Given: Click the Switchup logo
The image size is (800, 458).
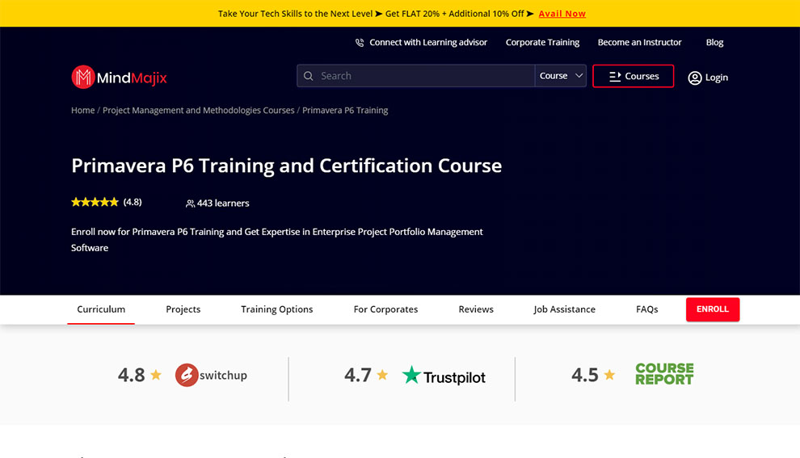Looking at the screenshot, I should click(x=211, y=375).
